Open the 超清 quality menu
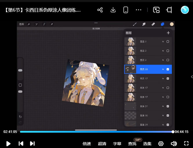Screen dimensions: 193x148 [102, 144]
